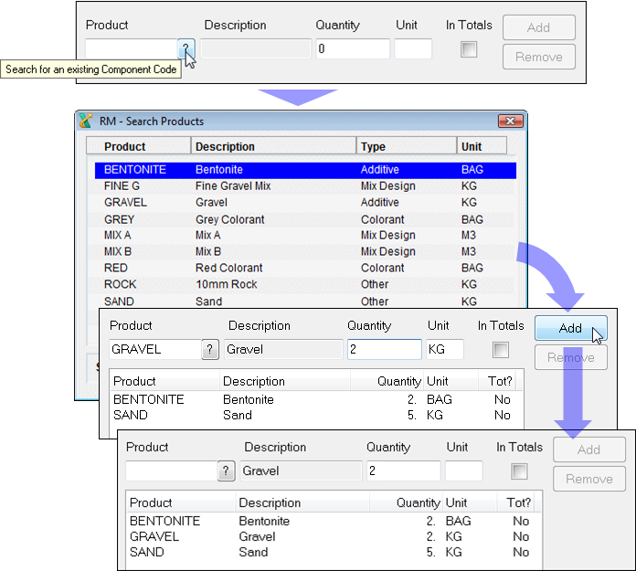Click the Remove button in top panel

point(538,57)
